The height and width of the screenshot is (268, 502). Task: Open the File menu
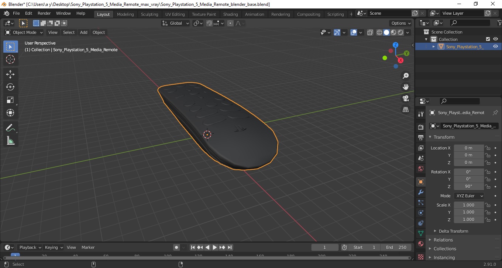pyautogui.click(x=16, y=13)
